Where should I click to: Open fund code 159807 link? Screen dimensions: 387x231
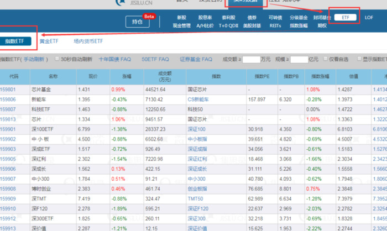pyautogui.click(x=8, y=109)
